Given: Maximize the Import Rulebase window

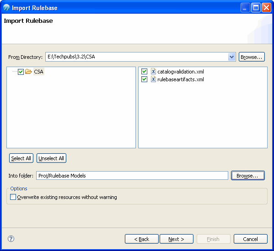Looking at the screenshot, I should 256,8.
